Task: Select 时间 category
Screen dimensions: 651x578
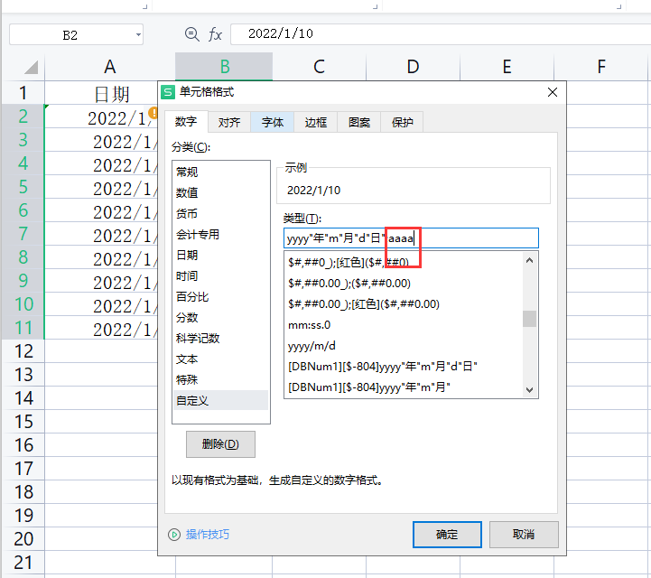Action: [x=221, y=276]
